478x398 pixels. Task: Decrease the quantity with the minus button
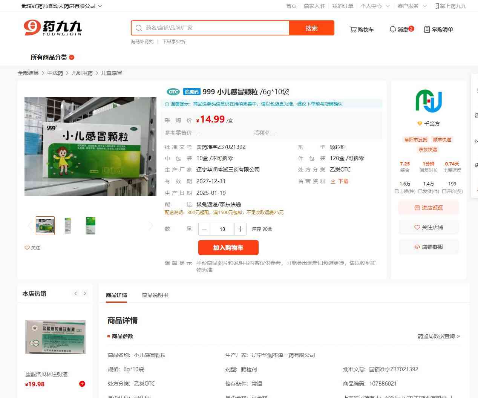(x=204, y=229)
